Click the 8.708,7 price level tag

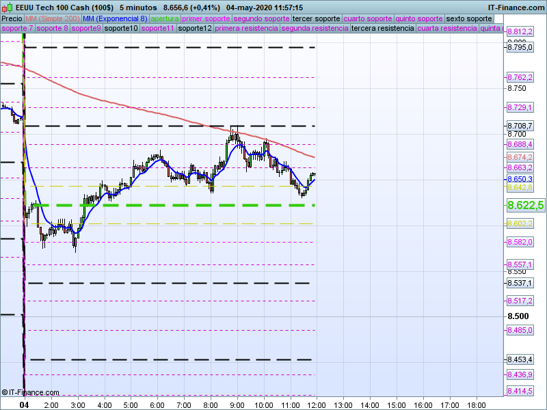point(520,126)
